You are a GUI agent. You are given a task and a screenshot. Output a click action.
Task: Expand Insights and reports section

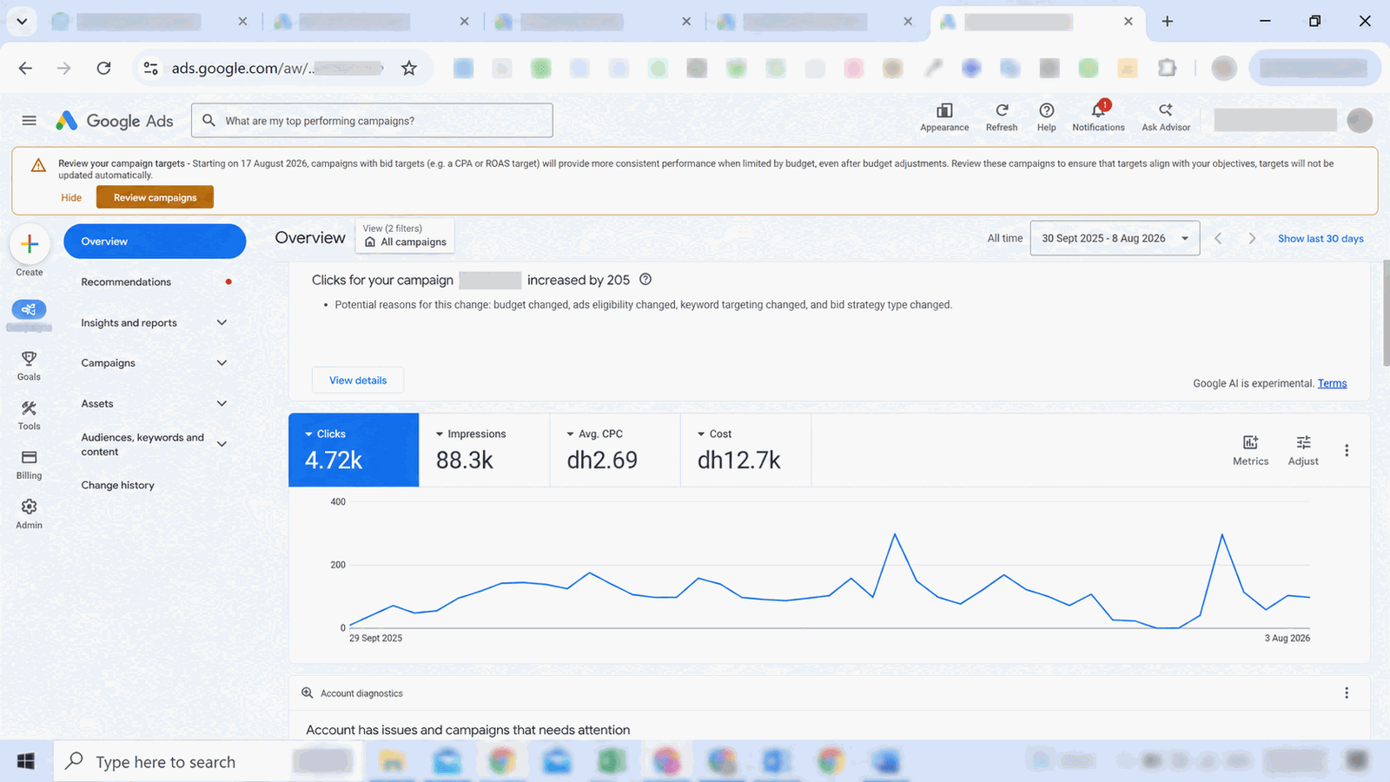pyautogui.click(x=222, y=322)
